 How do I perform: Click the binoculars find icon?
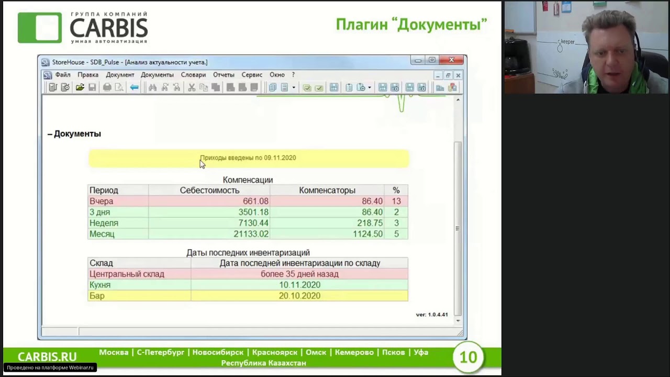pos(152,87)
